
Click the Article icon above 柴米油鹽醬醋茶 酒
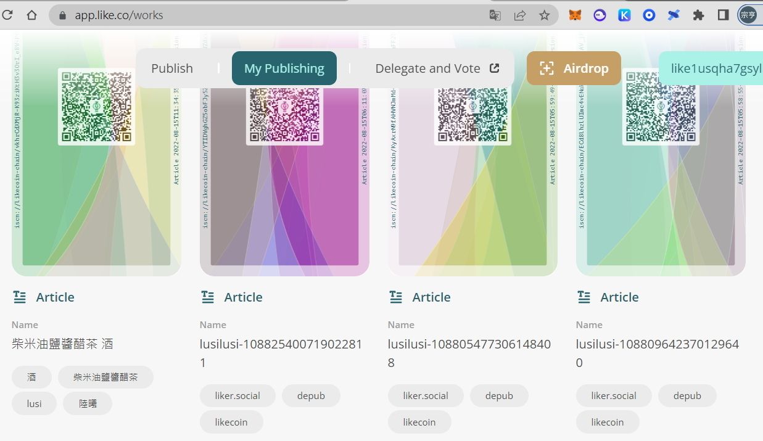coord(20,297)
